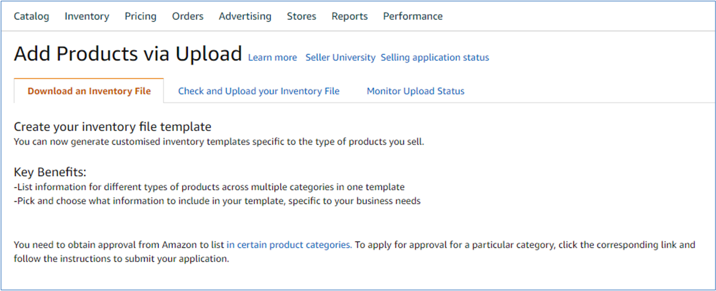716x291 pixels.
Task: Open the Reports menu
Action: coord(349,16)
